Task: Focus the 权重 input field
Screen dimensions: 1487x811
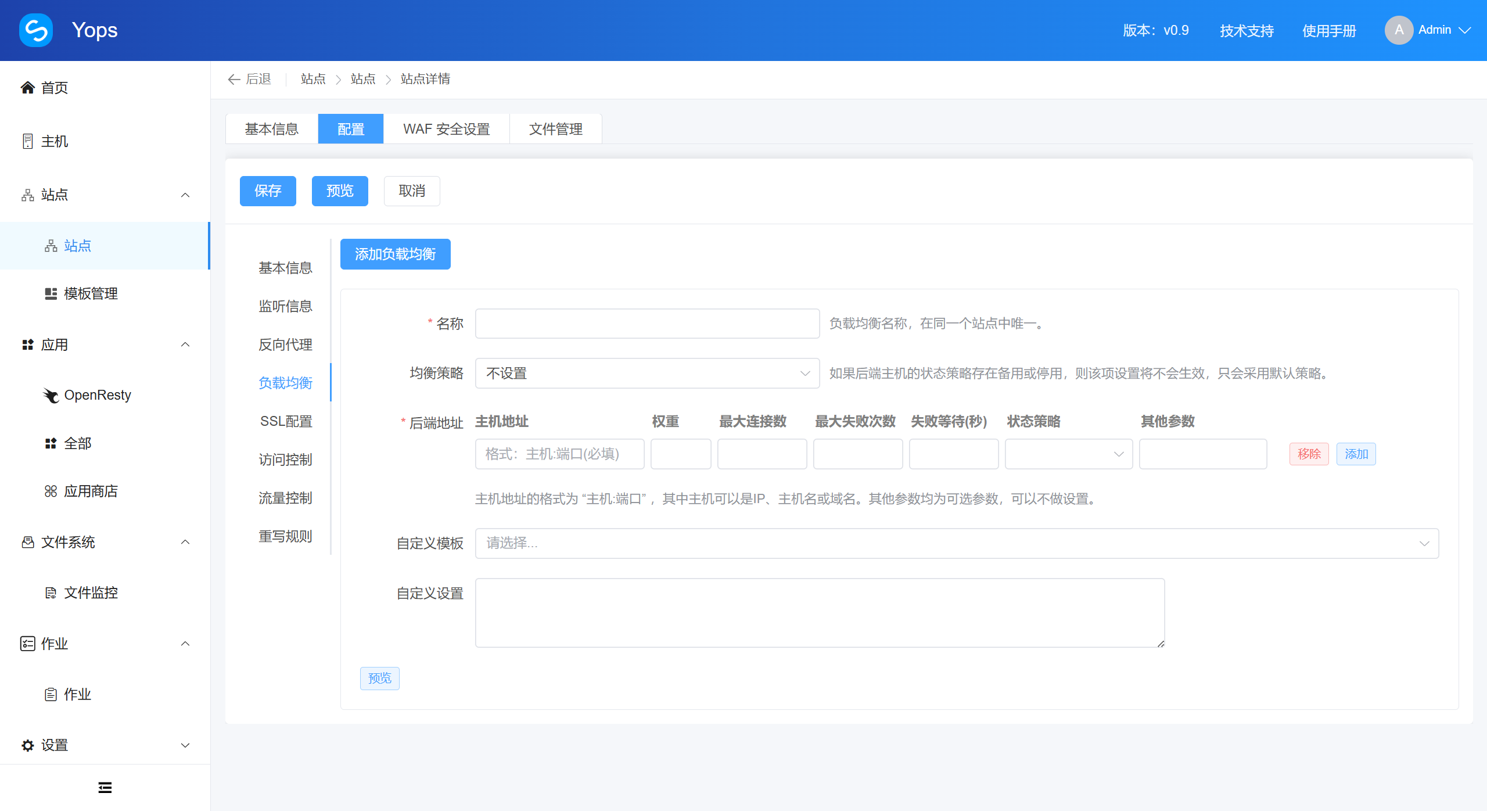Action: point(681,454)
